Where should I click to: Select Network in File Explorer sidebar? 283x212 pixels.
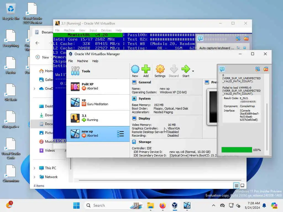(x=48, y=177)
